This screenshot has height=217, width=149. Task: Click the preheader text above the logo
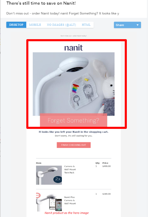coord(73,36)
